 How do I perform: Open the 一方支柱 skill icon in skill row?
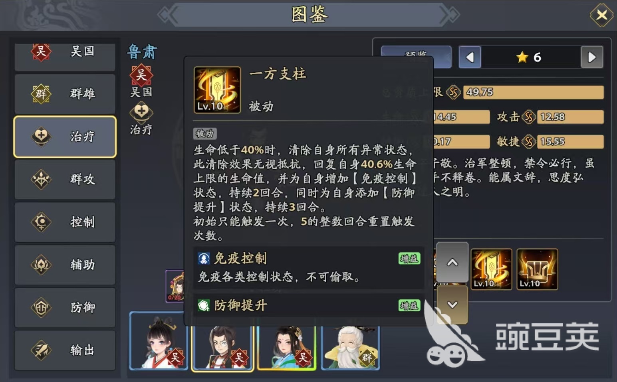coord(491,269)
